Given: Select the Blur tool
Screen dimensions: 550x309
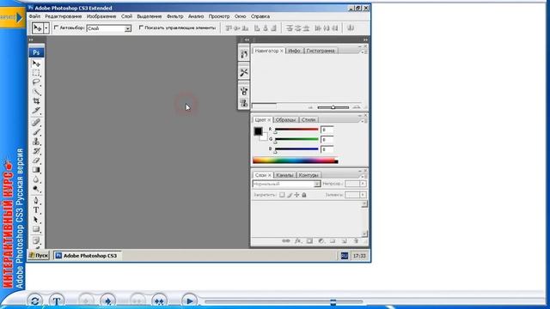Looking at the screenshot, I should click(36, 179).
